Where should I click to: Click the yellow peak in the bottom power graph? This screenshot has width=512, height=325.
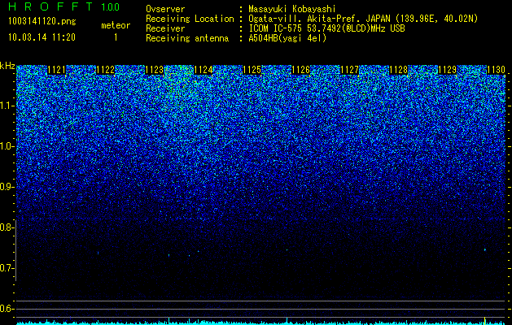click(x=485, y=321)
